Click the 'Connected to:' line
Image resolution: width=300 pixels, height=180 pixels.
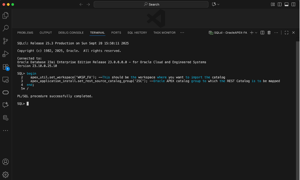pos(30,58)
